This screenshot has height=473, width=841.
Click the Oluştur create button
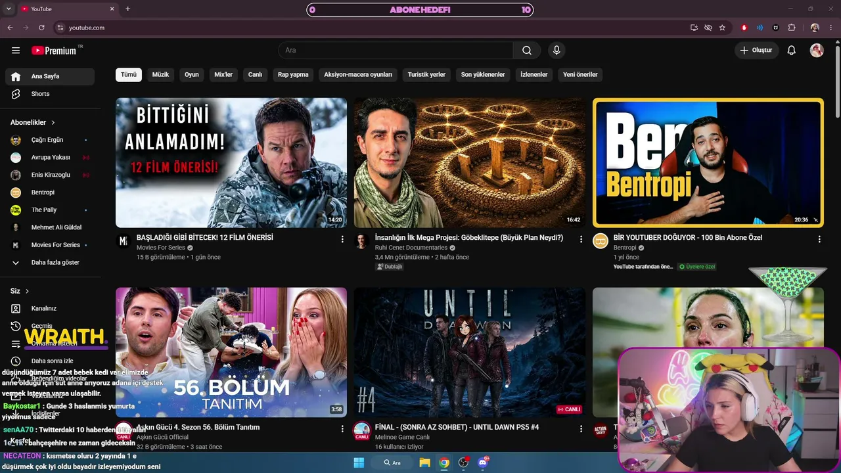pyautogui.click(x=757, y=51)
